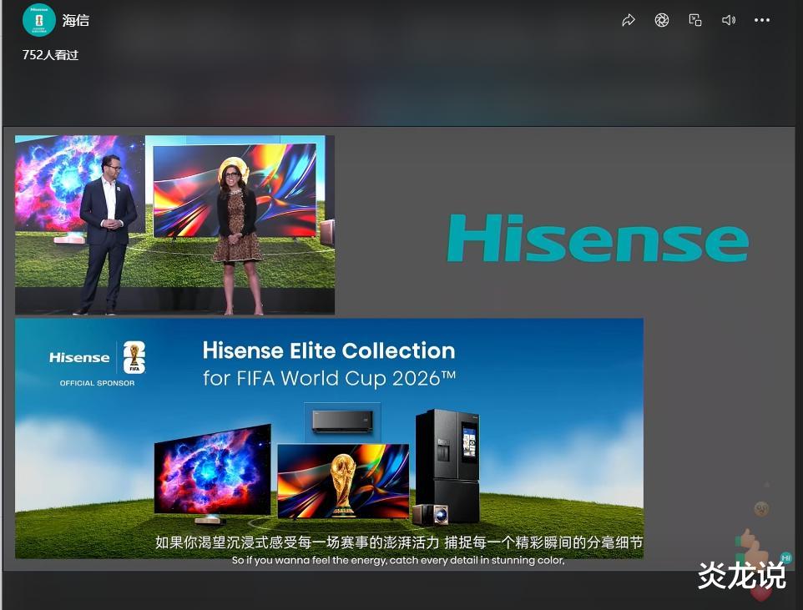The image size is (803, 610).
Task: Click the Hisense Elite Collection slide
Action: 329,438
